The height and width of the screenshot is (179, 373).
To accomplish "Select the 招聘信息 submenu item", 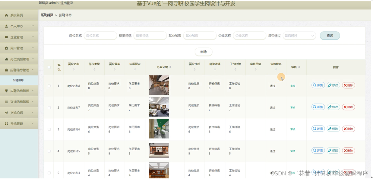I will click(19, 80).
